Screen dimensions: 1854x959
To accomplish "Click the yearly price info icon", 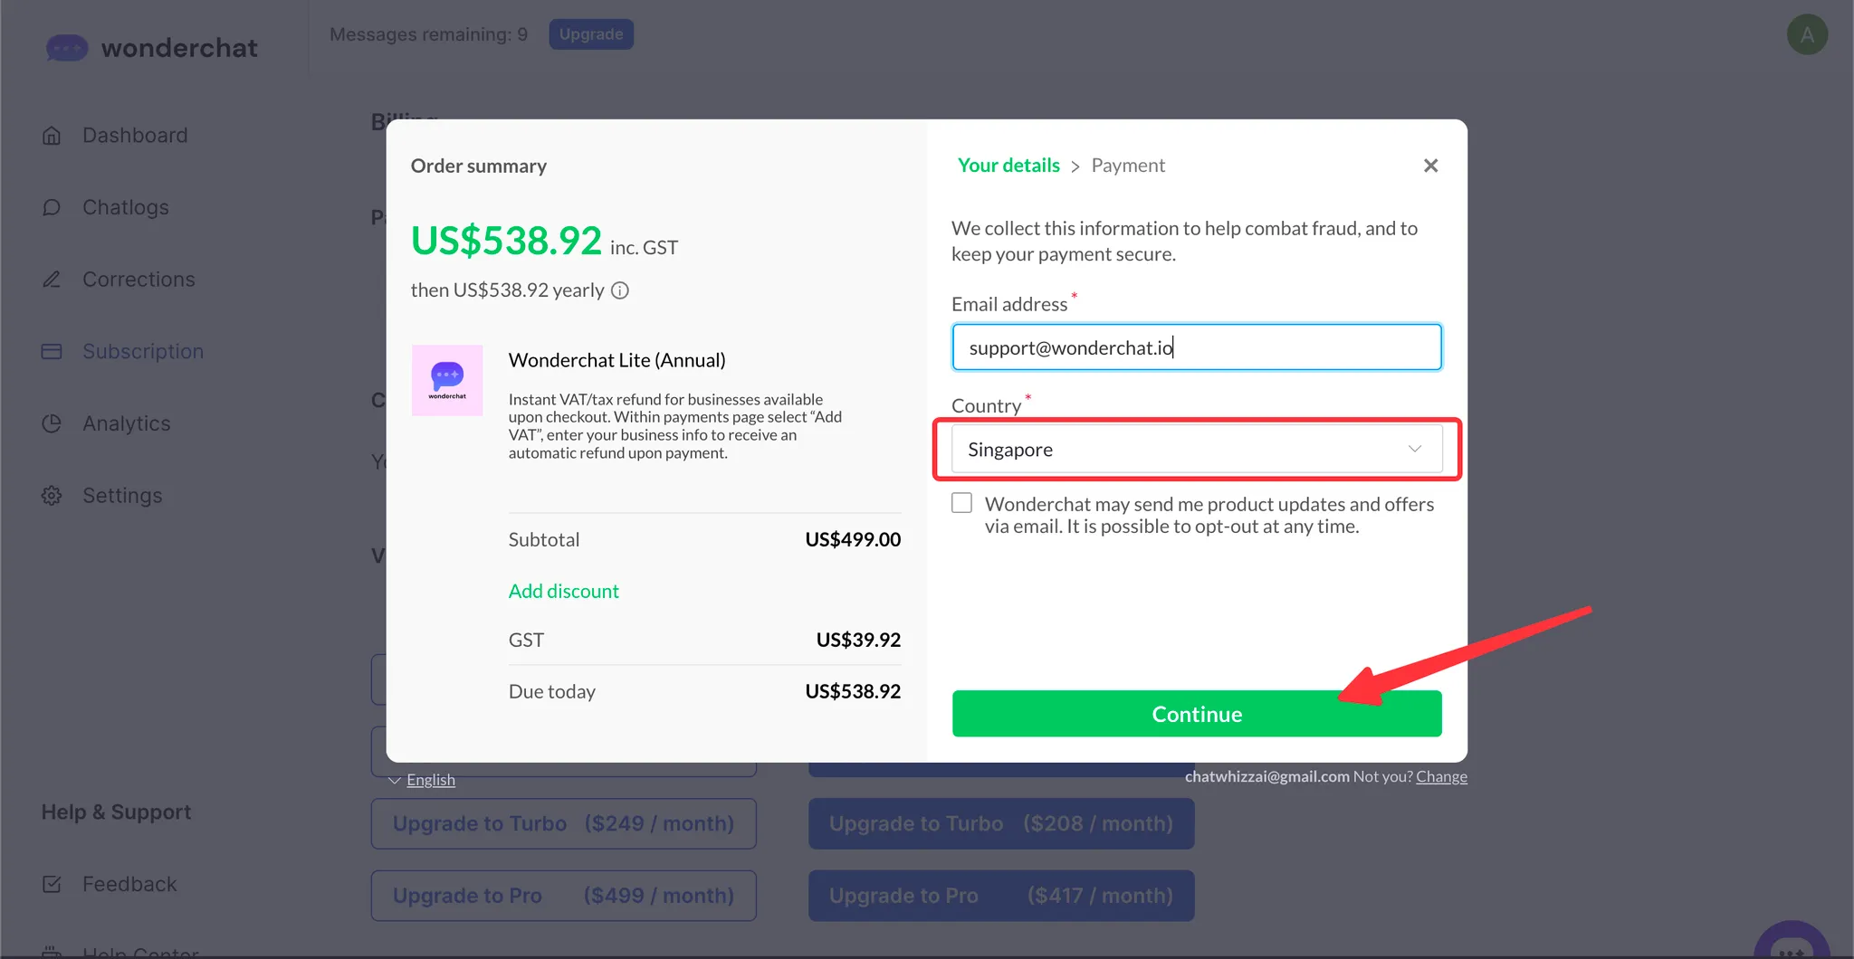I will (620, 290).
